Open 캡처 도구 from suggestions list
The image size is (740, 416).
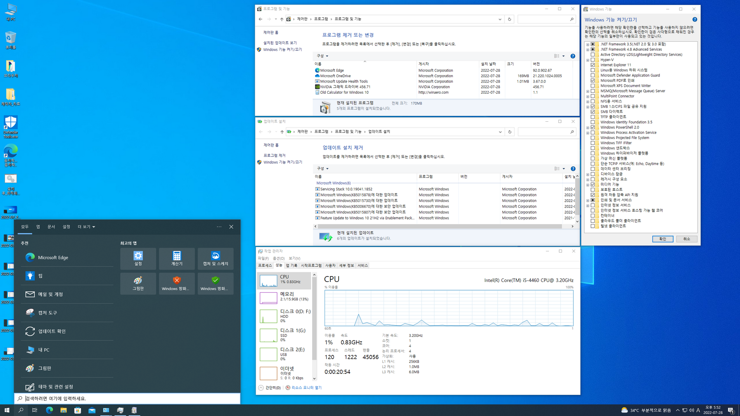tap(67, 313)
